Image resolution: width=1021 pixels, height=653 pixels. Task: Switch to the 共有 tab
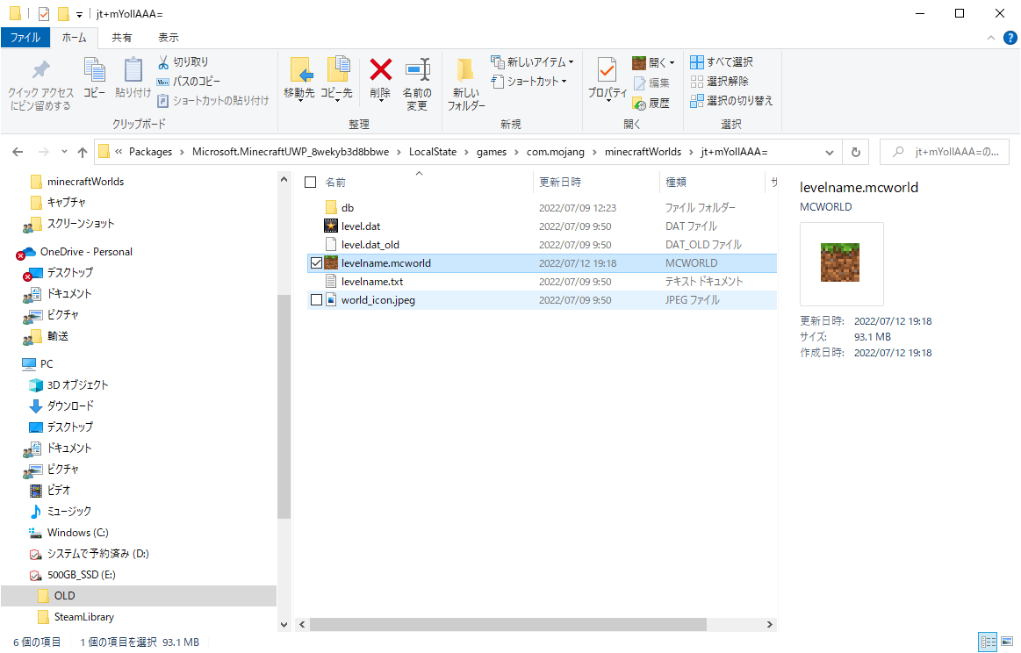click(122, 38)
